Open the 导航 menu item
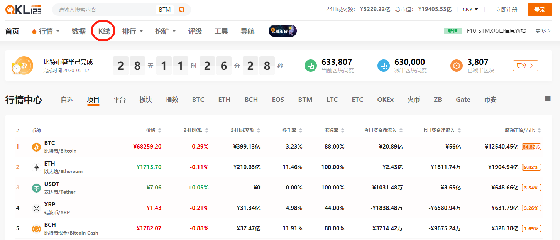Image resolution: width=560 pixels, height=240 pixels. 248,31
